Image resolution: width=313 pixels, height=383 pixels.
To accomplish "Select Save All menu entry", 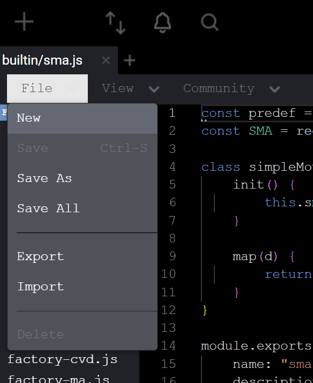I will pyautogui.click(x=82, y=208).
